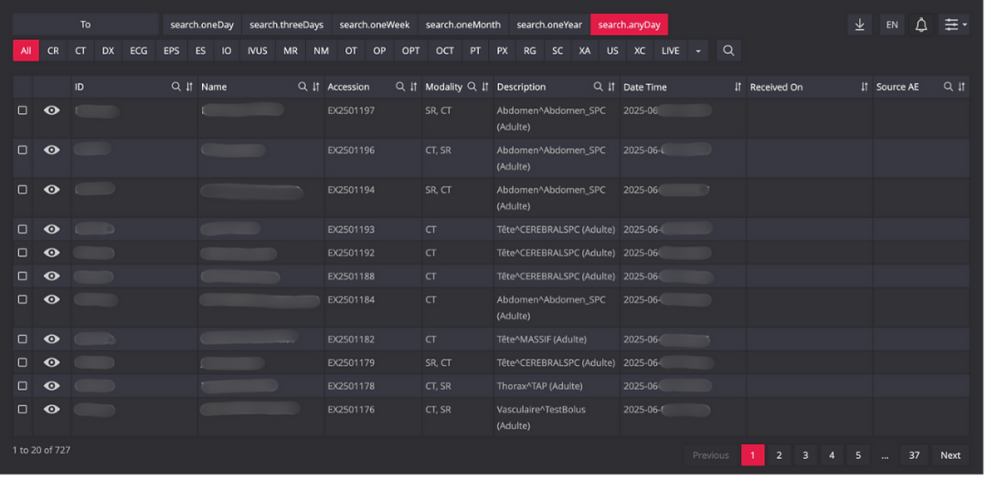This screenshot has width=987, height=479.
Task: Open the notifications bell
Action: pos(921,26)
